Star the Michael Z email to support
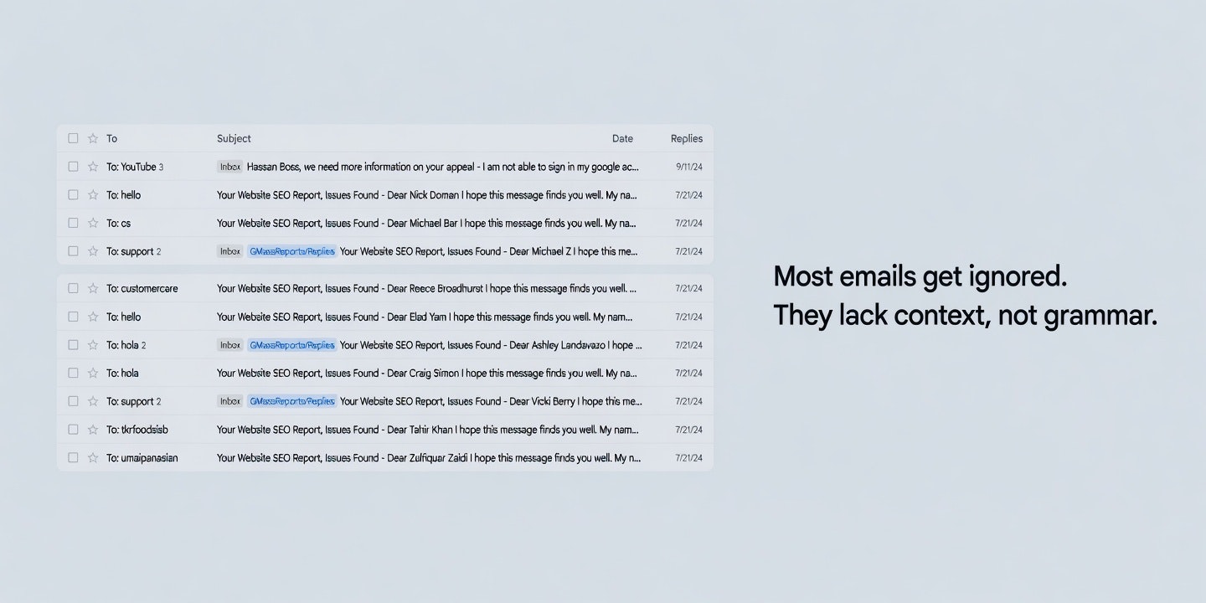This screenshot has height=603, width=1206. tap(93, 251)
